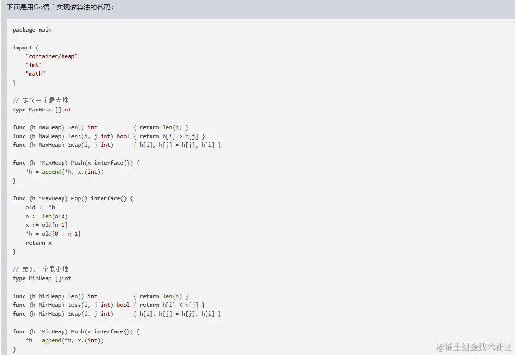Click the "func (h *MaxHeap) Push" line
The image size is (515, 355).
[x=76, y=163]
